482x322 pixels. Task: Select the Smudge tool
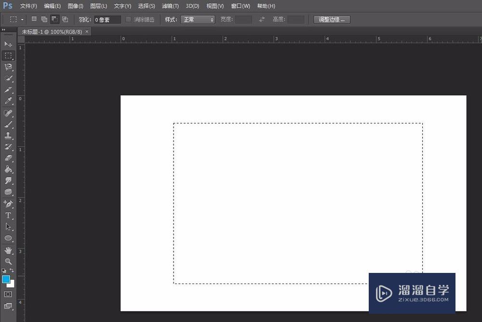8,181
